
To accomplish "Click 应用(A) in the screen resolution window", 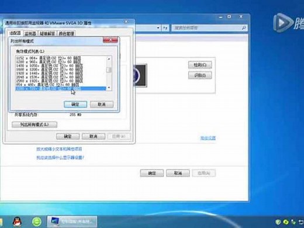I will point(204,173).
